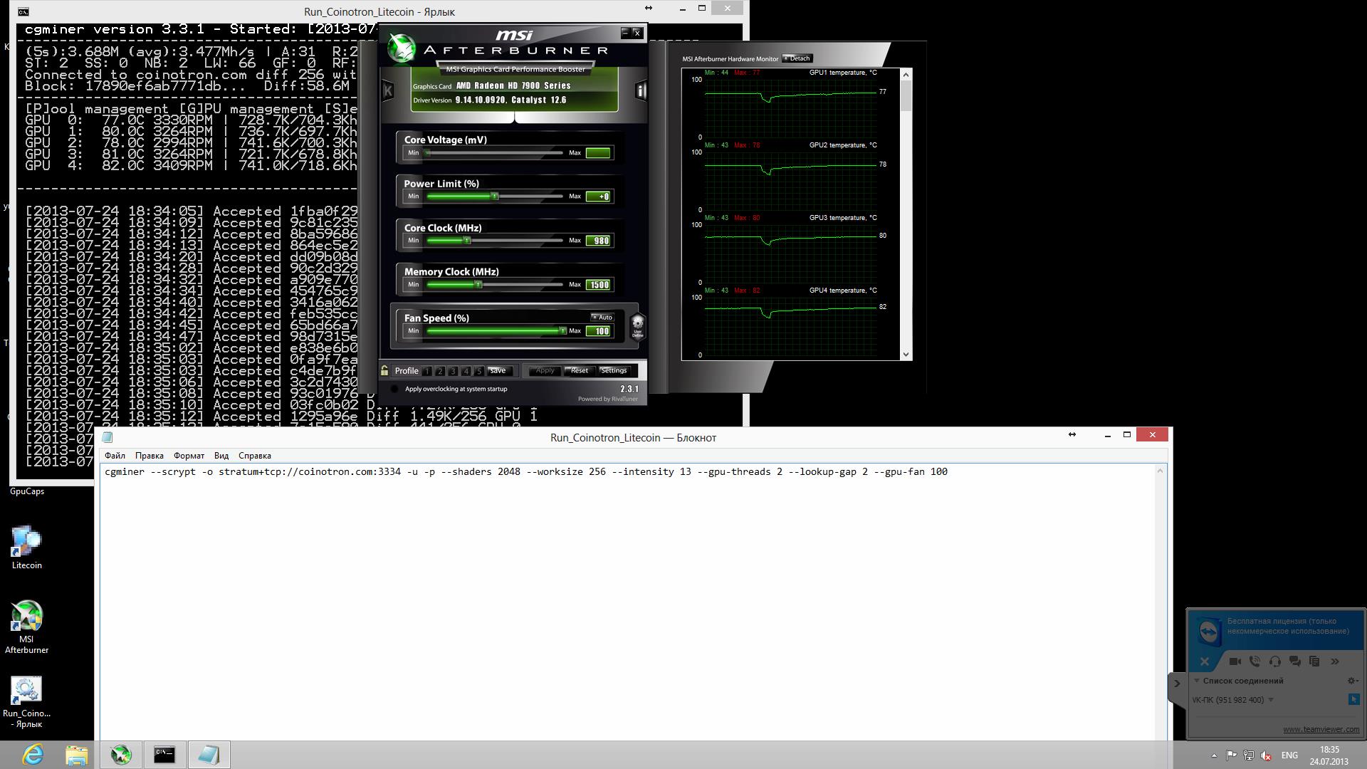Open the TeamViewer chat bubbles icon
The width and height of the screenshot is (1367, 769).
(x=1295, y=661)
